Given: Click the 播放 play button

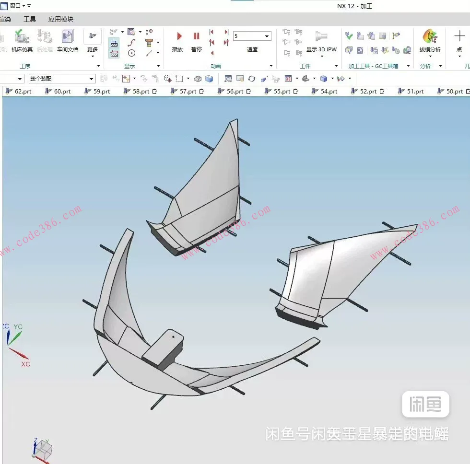Looking at the screenshot, I should (x=177, y=41).
